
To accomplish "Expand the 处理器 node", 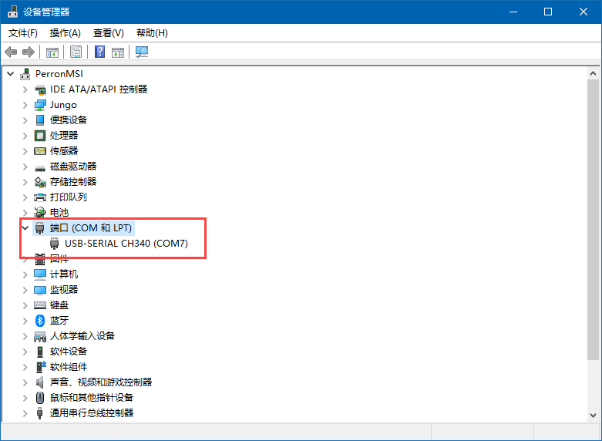I will [x=25, y=136].
